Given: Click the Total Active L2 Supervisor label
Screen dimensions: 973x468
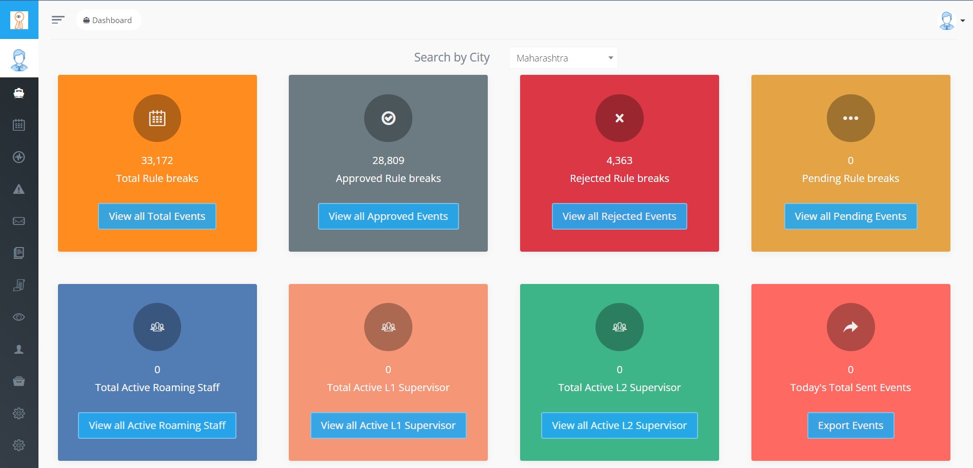Looking at the screenshot, I should (620, 388).
